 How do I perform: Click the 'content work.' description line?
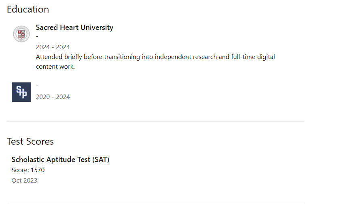click(55, 67)
